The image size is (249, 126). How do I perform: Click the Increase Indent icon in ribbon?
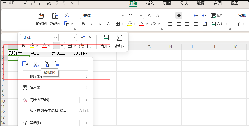[204, 15]
